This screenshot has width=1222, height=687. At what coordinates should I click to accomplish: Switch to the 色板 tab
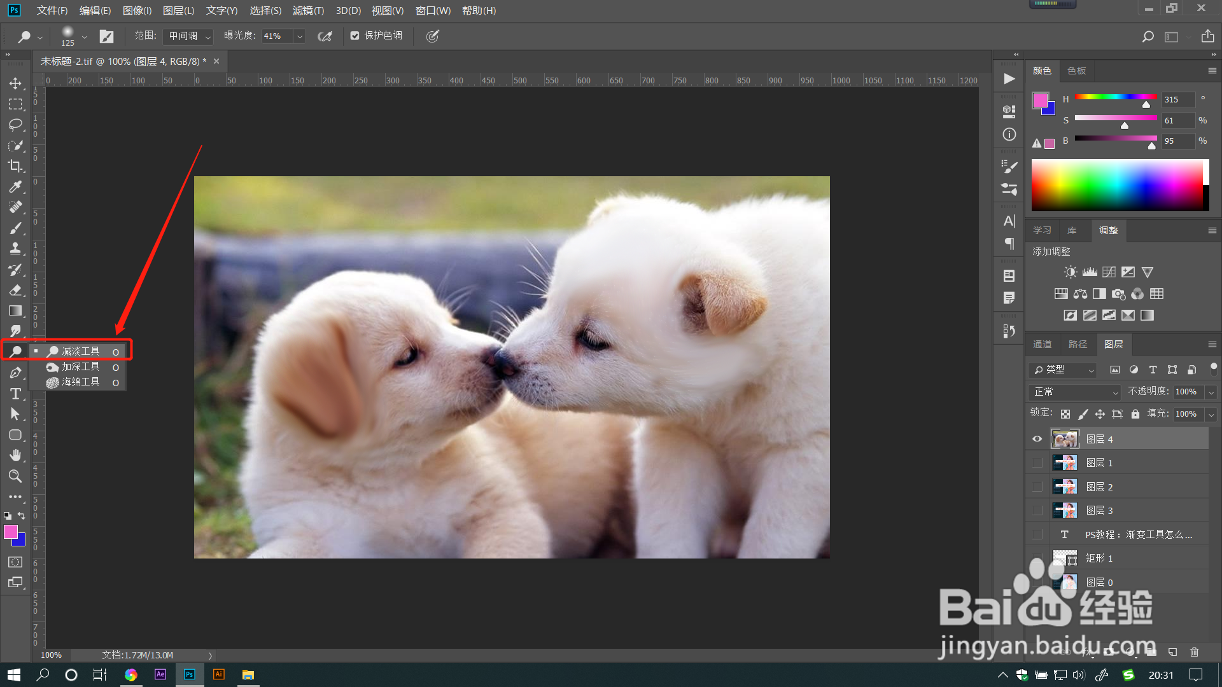1076,71
